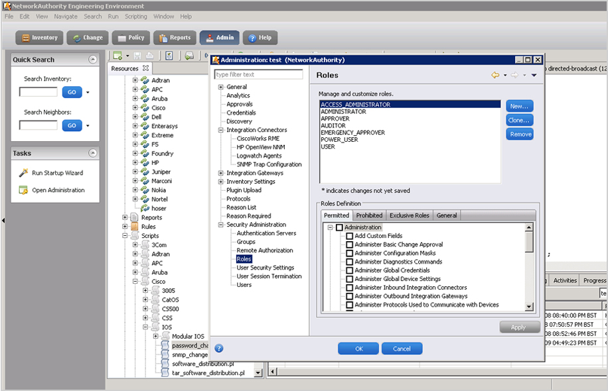
Task: Collapse the Quick Search panel
Action: click(92, 59)
